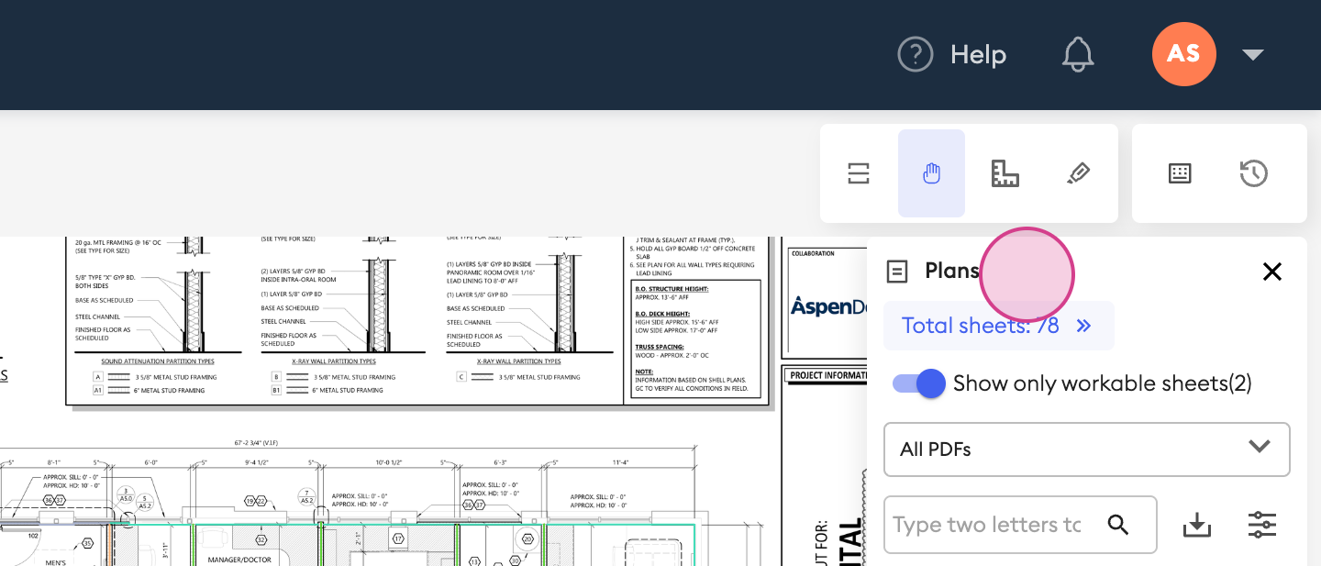Select the fit-width view tool
Screen dimensions: 1321x566
(858, 173)
